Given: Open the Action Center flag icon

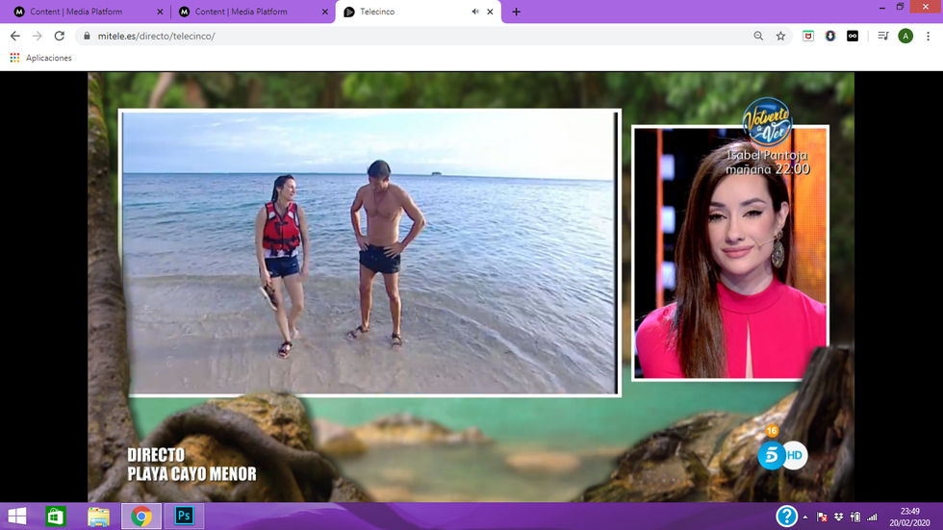Looking at the screenshot, I should pyautogui.click(x=822, y=517).
